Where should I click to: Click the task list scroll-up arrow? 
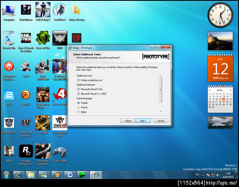point(161,75)
